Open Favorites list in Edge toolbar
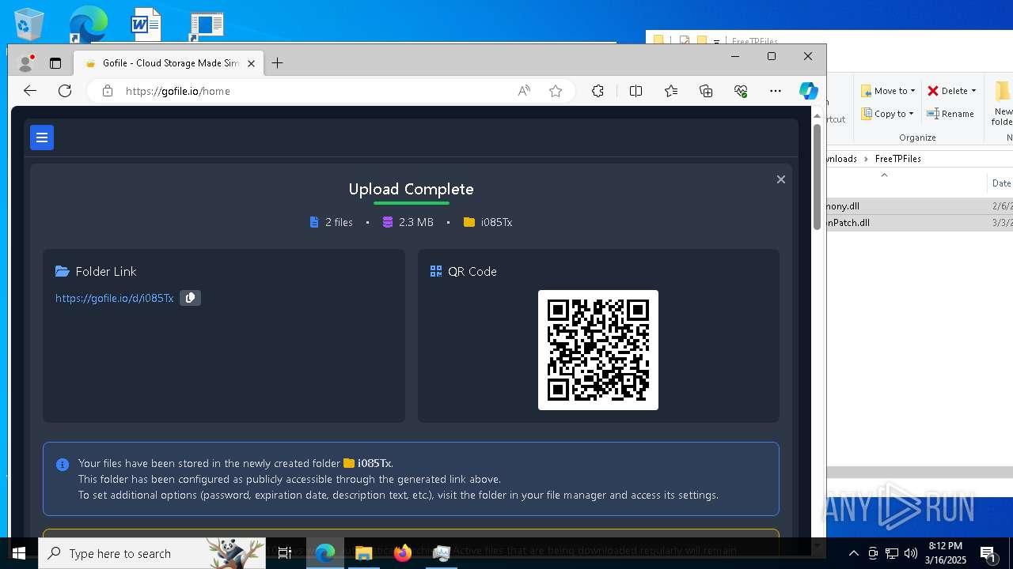 pyautogui.click(x=671, y=91)
